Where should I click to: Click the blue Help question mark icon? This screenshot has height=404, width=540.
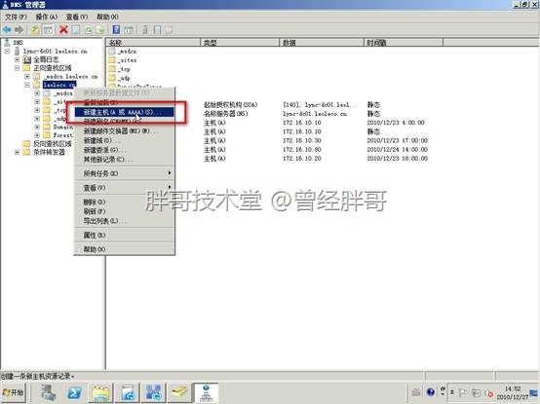click(116, 30)
